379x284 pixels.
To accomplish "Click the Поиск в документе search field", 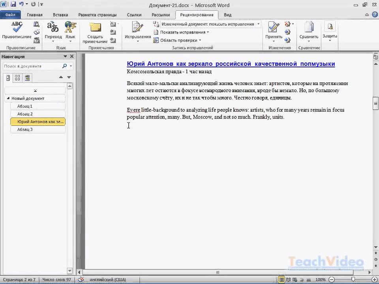I will [32, 66].
